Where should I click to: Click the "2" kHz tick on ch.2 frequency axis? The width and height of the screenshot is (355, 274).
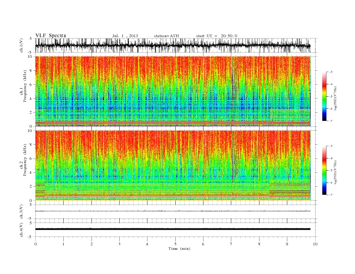click(31, 187)
